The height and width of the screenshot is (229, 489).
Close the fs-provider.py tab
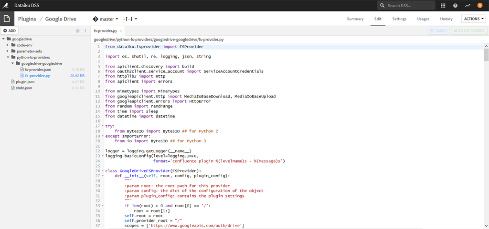[x=121, y=31]
